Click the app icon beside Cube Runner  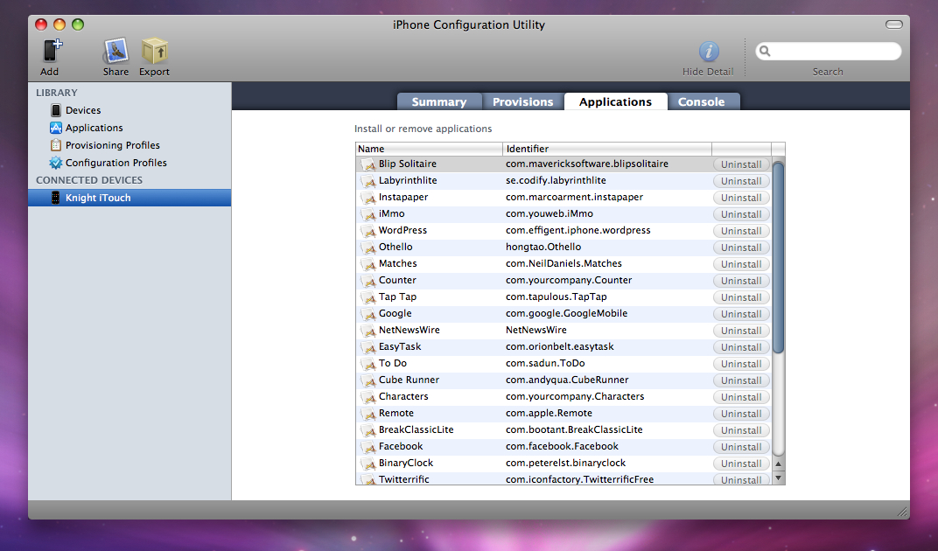(x=367, y=380)
